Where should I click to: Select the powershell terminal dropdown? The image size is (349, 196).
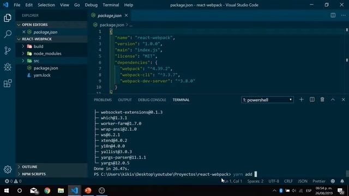coord(267,100)
